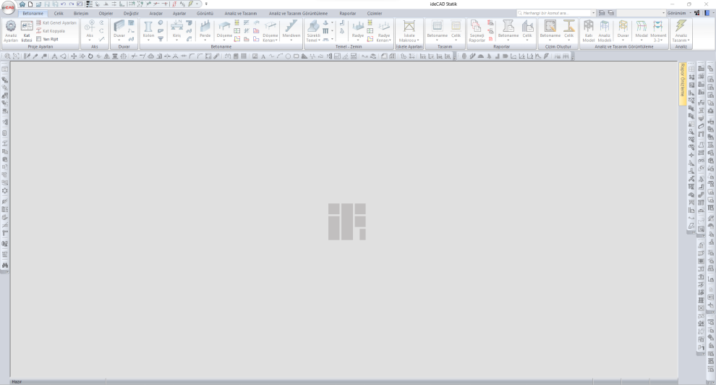Select the Mirror tool in the toolbar
The width and height of the screenshot is (716, 385).
pyautogui.click(x=107, y=56)
